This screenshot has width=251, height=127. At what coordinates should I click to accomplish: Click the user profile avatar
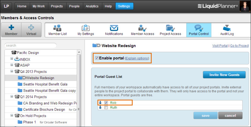point(244,6)
